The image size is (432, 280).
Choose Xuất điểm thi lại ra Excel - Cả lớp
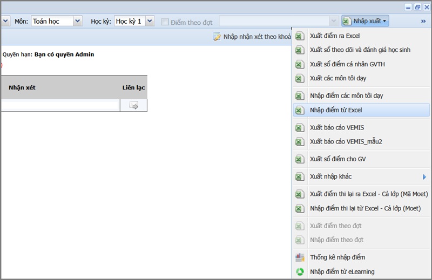click(361, 194)
